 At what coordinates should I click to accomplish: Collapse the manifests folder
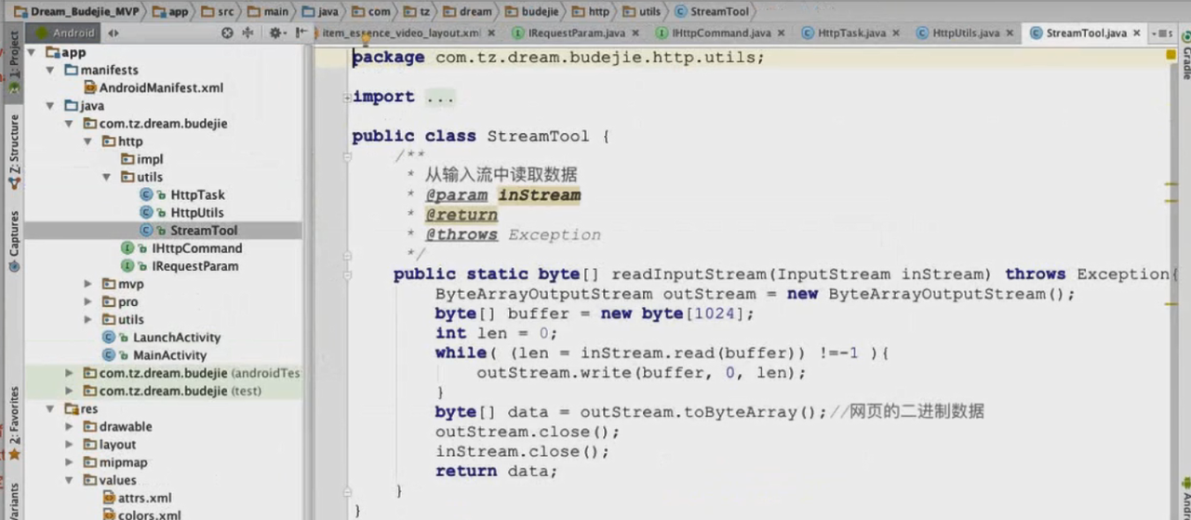click(x=52, y=71)
